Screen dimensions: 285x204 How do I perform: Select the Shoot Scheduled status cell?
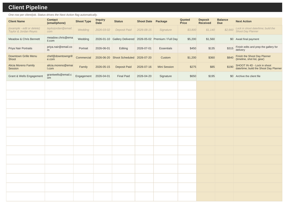[123, 58]
